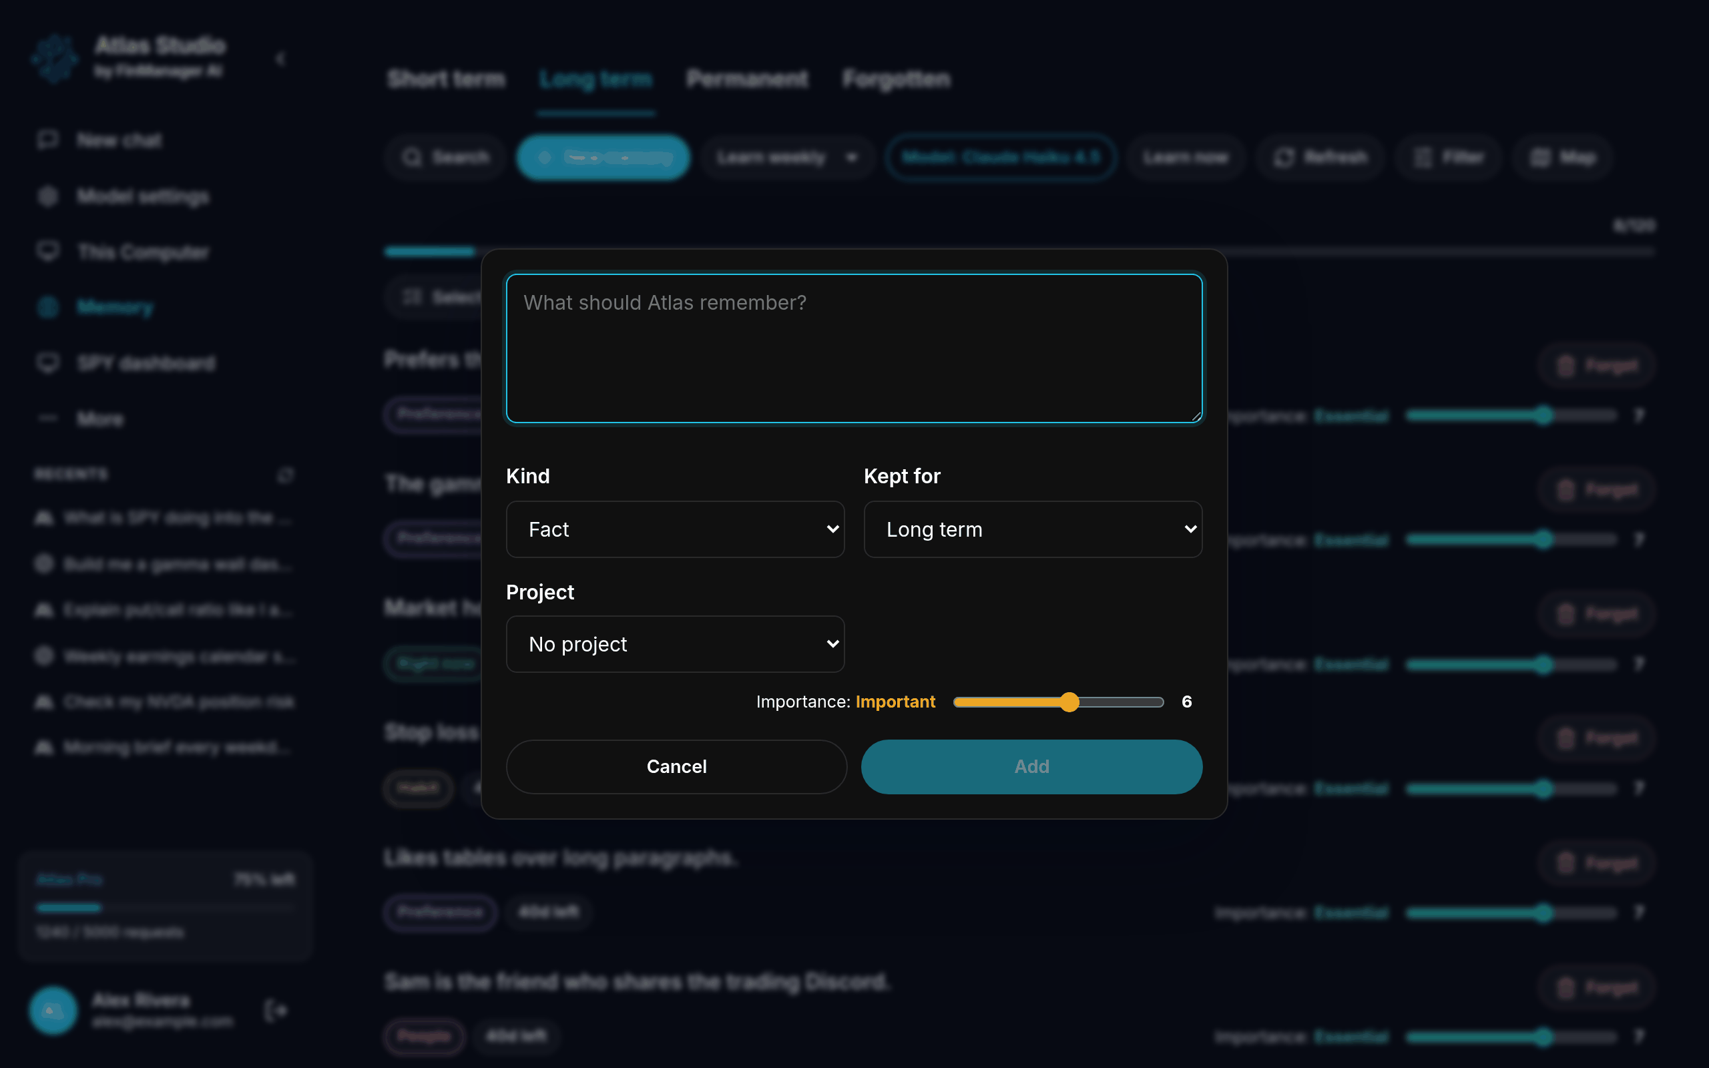Open This Computer in the sidebar
The image size is (1709, 1068).
tap(164, 252)
